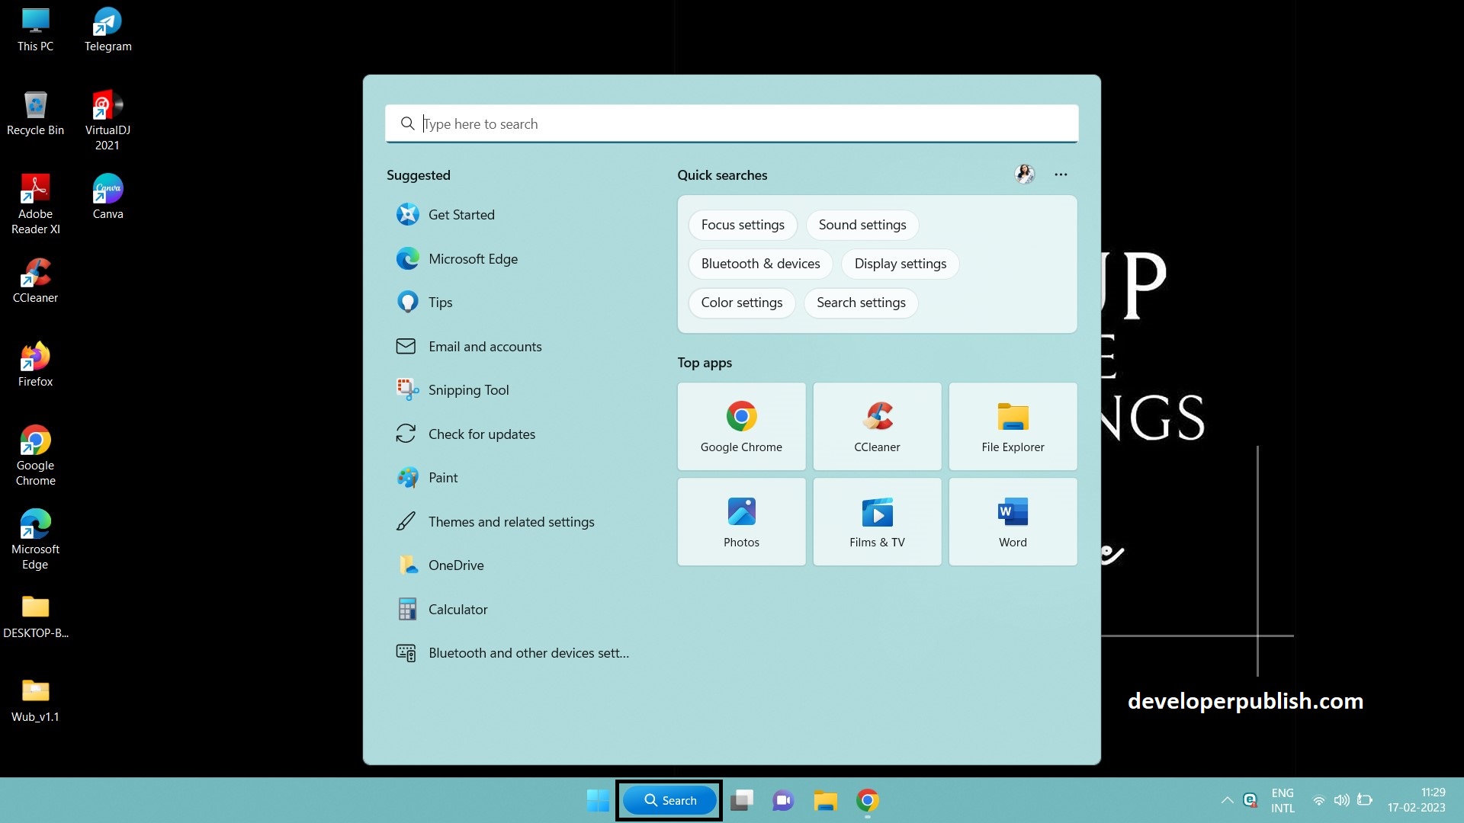This screenshot has height=823, width=1464.
Task: Click the 'Type here to search' input box
Action: [x=732, y=123]
